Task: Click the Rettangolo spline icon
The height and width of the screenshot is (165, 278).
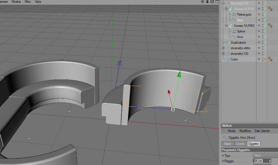Action: [234, 15]
